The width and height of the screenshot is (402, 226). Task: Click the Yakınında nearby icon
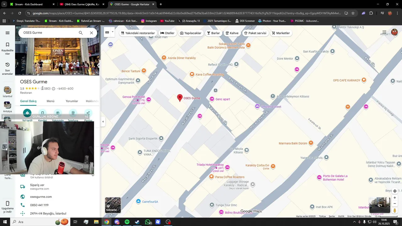pyautogui.click(x=58, y=113)
